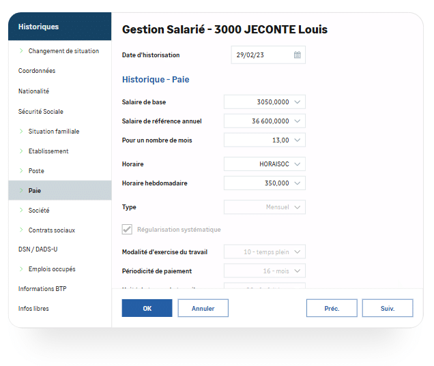Image resolution: width=434 pixels, height=366 pixels.
Task: Click the Historique - Paie section heading
Action: click(156, 80)
